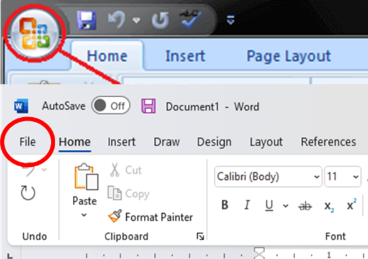Apply Strikethrough formatting
The width and height of the screenshot is (368, 259).
coord(305,206)
